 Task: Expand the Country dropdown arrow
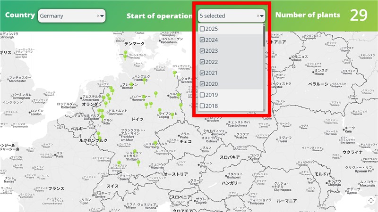point(102,16)
